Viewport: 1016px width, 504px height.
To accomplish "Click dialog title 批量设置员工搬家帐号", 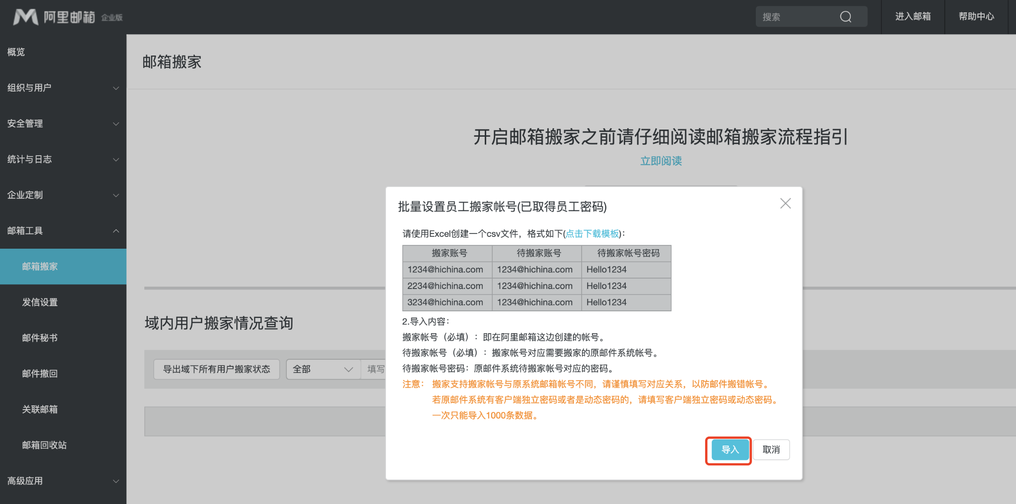I will [x=502, y=207].
